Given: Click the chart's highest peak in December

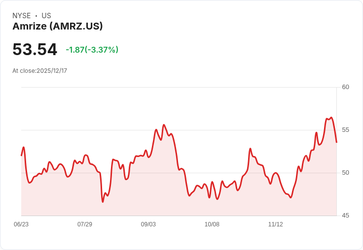Looking at the screenshot, I should point(331,118).
